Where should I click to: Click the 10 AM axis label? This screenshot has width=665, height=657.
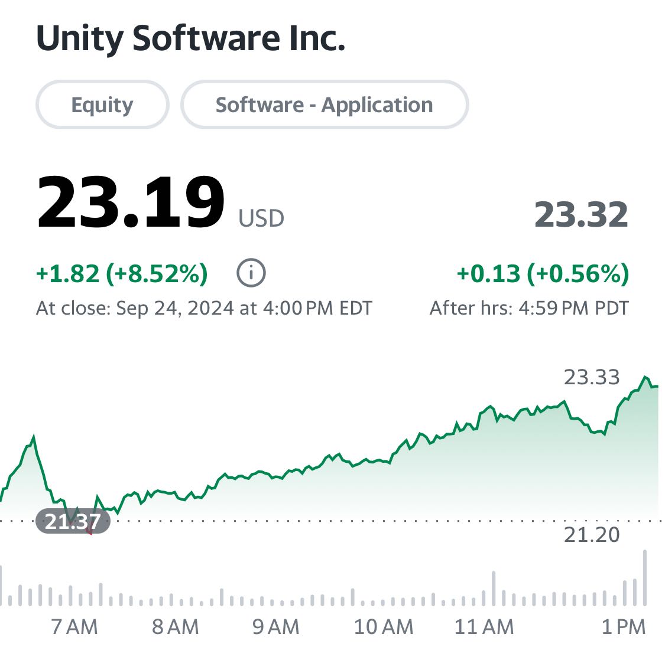[384, 627]
